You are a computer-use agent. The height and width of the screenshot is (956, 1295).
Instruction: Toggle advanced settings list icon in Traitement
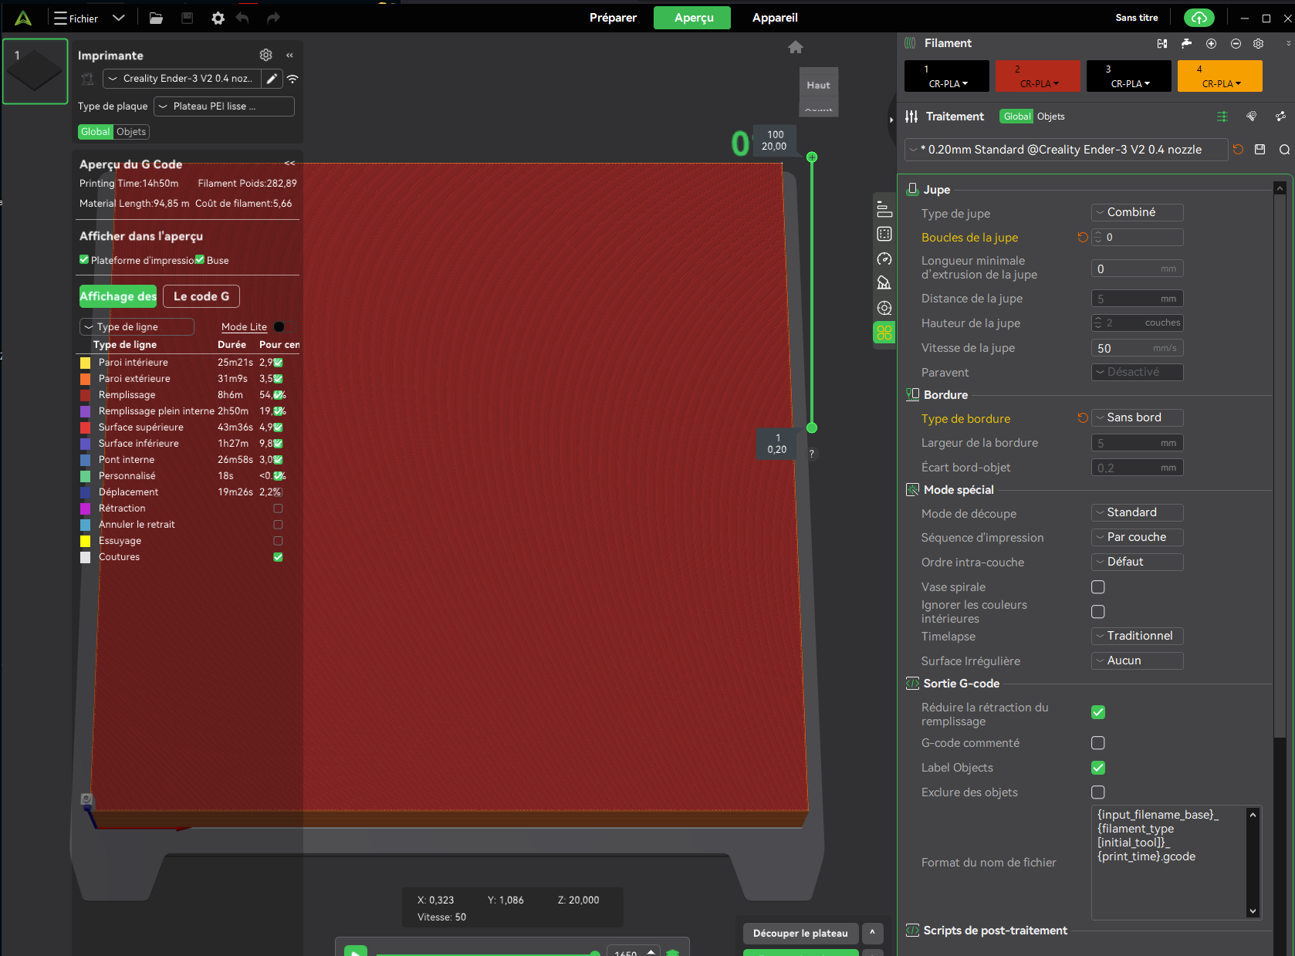1222,117
